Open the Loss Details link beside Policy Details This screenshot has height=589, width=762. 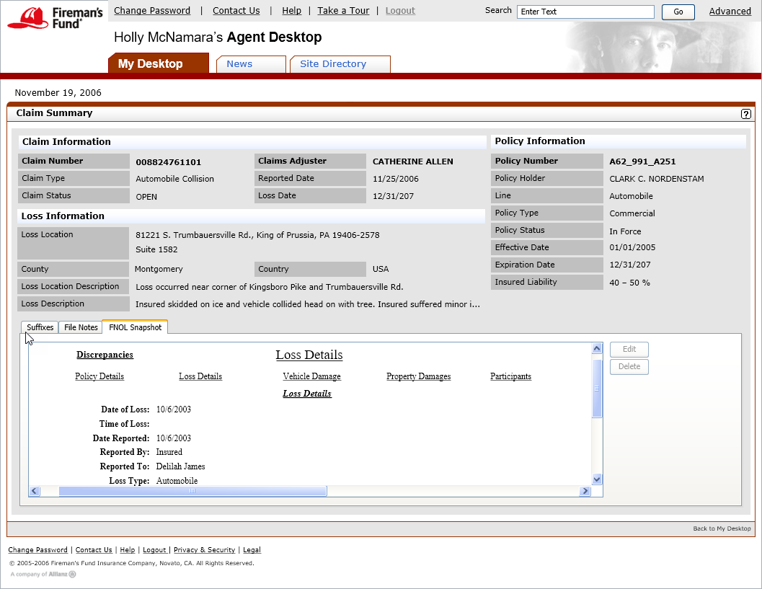click(200, 376)
